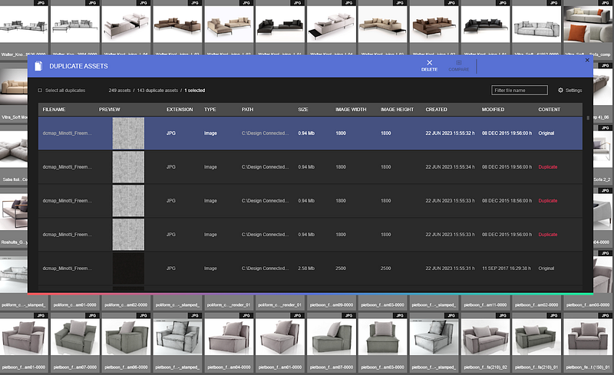Open Settings via the gear icon

click(560, 90)
